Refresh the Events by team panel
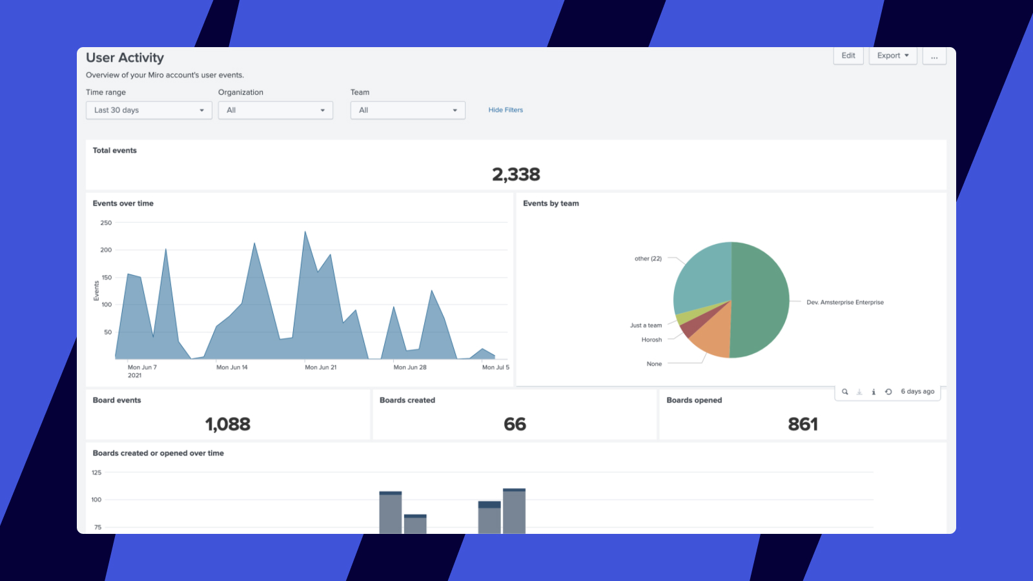Screen dimensions: 1033x581 coord(888,392)
